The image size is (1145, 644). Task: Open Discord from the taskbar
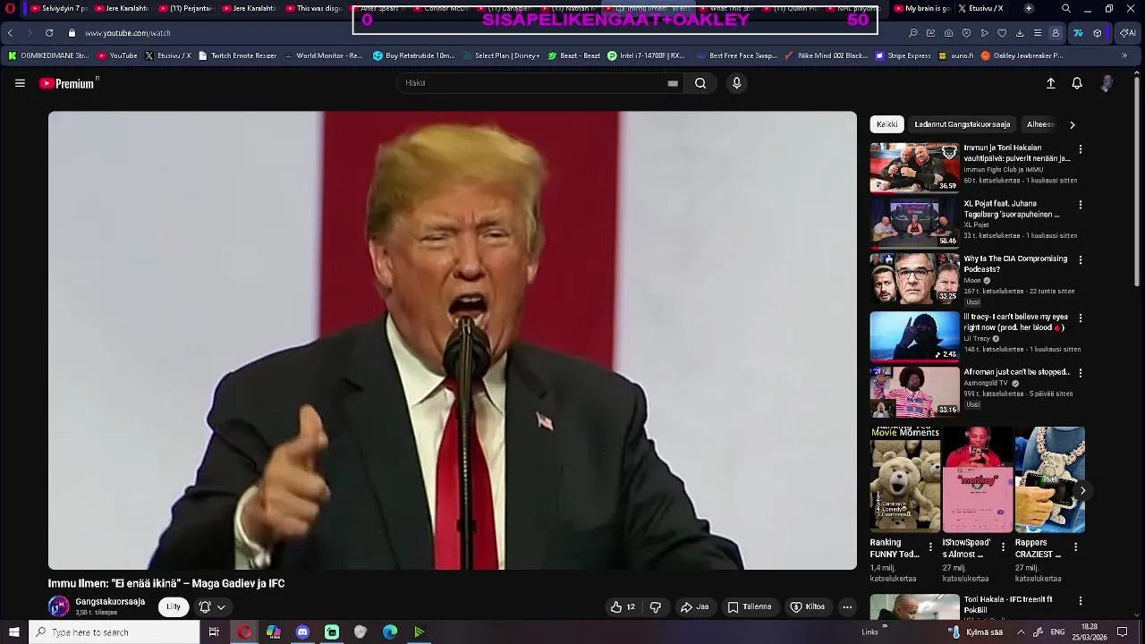coord(302,632)
